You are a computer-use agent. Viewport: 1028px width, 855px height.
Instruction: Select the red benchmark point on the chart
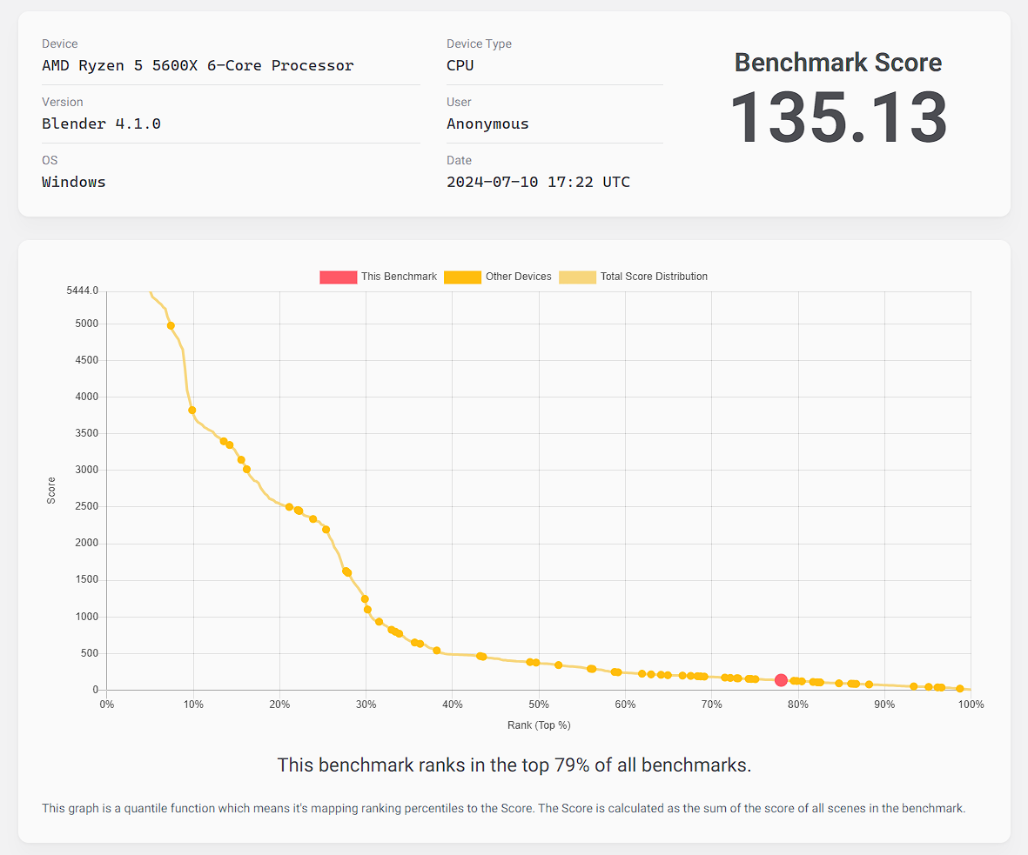tap(781, 680)
